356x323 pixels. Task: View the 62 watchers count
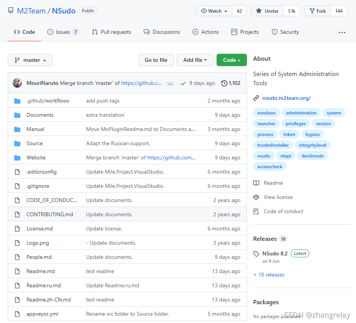coord(239,11)
